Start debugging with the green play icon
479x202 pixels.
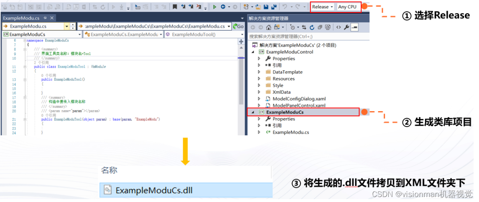(x=215, y=7)
